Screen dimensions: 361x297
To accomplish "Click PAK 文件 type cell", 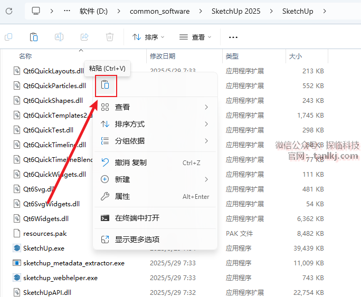I will pyautogui.click(x=239, y=234).
